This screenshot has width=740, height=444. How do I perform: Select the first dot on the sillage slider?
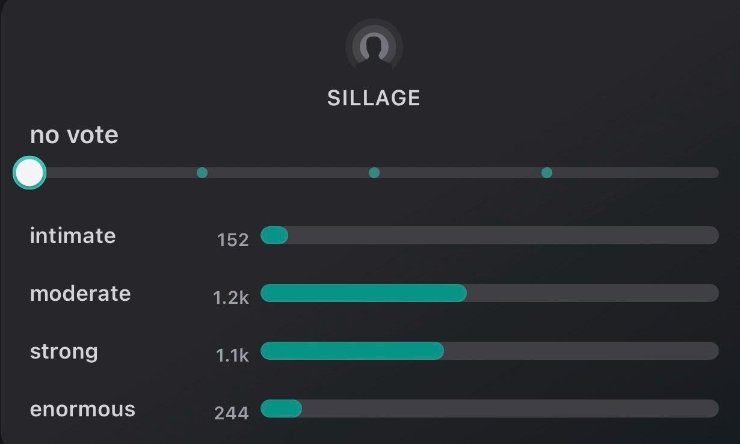[202, 173]
